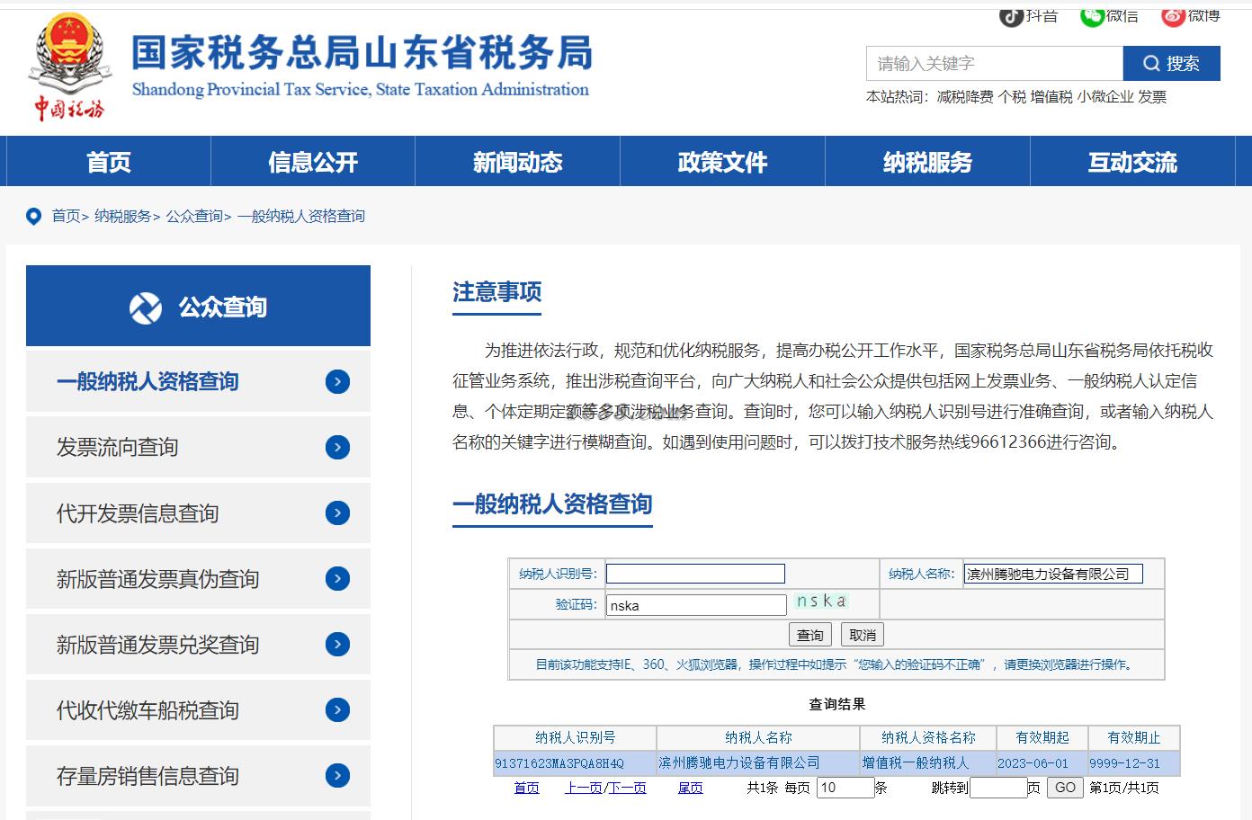Click the arrow icon beside 发票流向查询
Screen dimensions: 1252x820
tap(337, 448)
